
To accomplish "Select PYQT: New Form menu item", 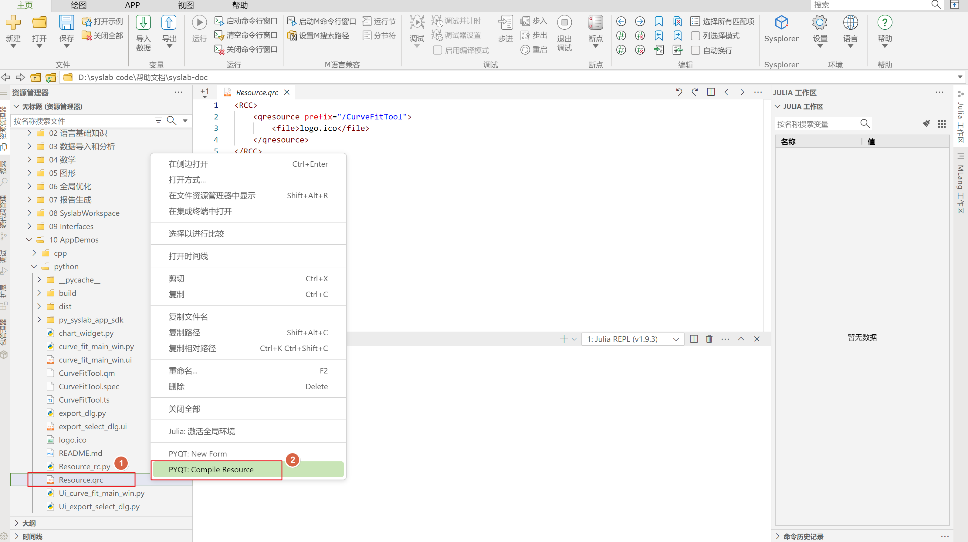I will (x=249, y=454).
